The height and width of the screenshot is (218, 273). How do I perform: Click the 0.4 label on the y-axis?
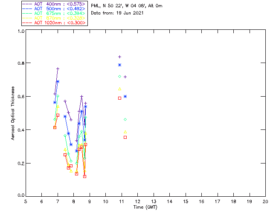point(21,130)
